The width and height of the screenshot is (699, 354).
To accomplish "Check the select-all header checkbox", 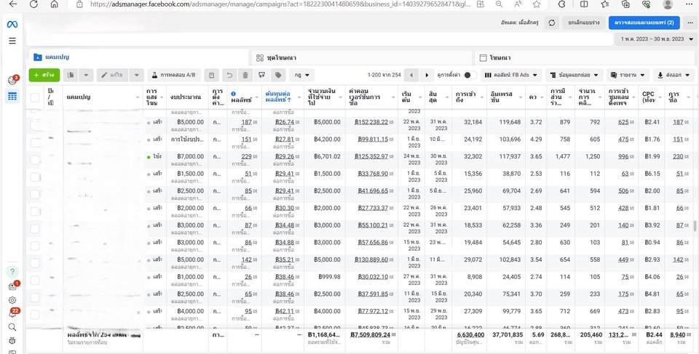I will click(35, 97).
